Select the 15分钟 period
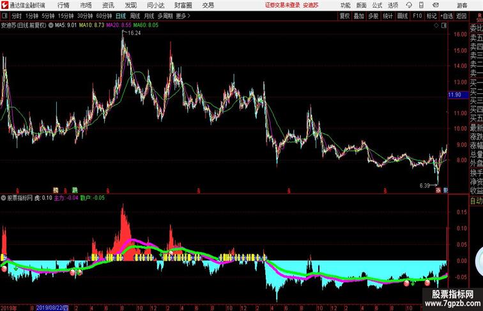This screenshot has width=483, height=311. point(66,16)
